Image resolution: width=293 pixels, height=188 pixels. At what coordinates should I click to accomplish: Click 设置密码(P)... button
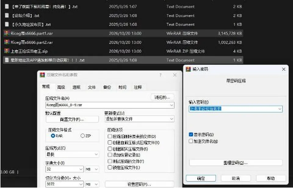(x=139, y=184)
